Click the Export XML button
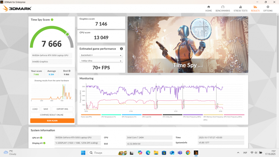The image size is (279, 157). coord(62,109)
